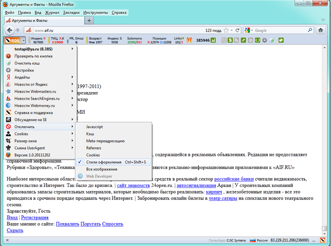Expand the Смена UserAgent submenu
Viewport: 331px width, 246px height.
tap(40, 148)
